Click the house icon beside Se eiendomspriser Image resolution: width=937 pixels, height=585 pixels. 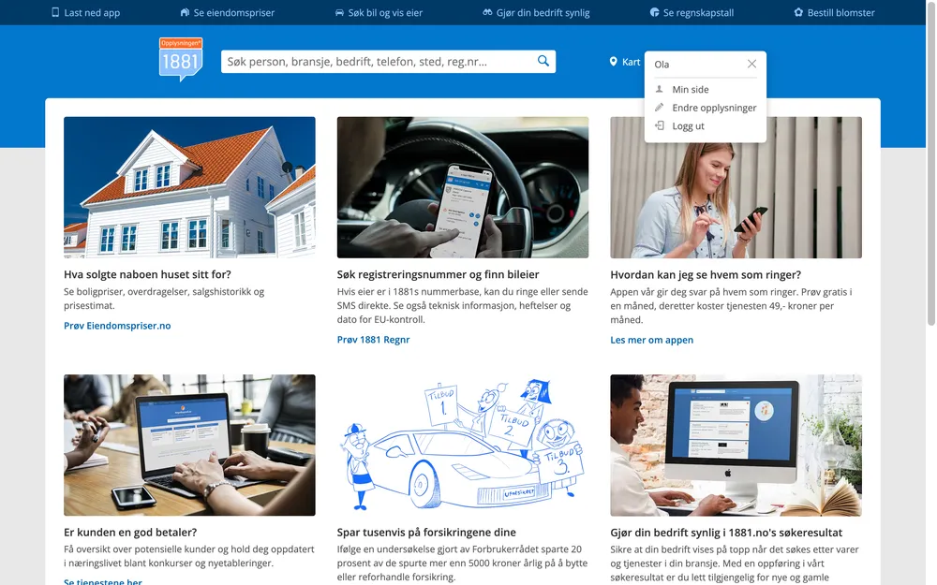185,13
